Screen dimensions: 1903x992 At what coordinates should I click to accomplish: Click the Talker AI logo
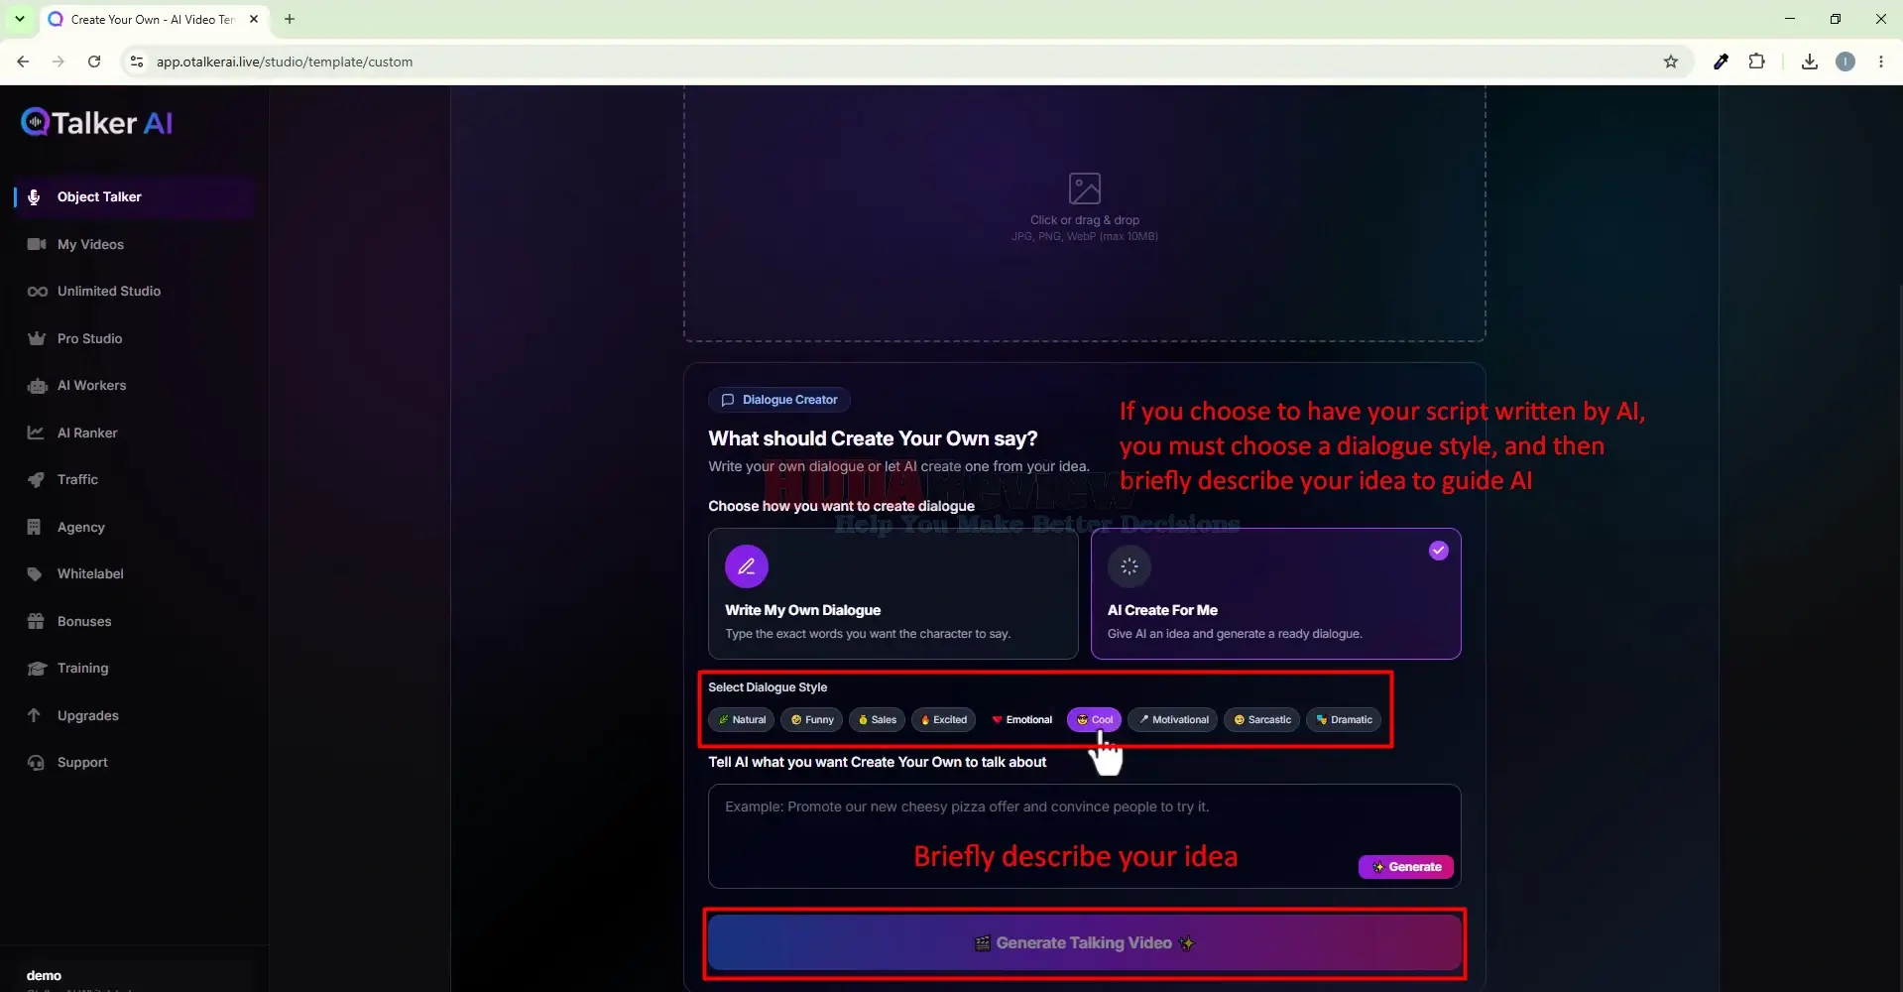(97, 122)
